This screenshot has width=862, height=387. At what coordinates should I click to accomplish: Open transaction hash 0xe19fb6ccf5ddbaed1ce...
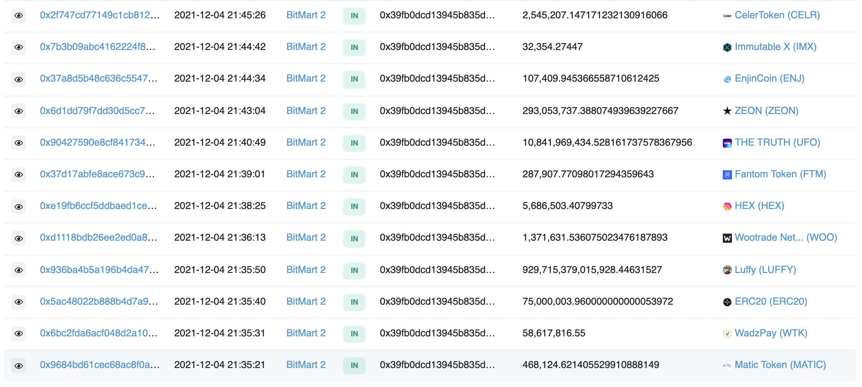point(98,206)
